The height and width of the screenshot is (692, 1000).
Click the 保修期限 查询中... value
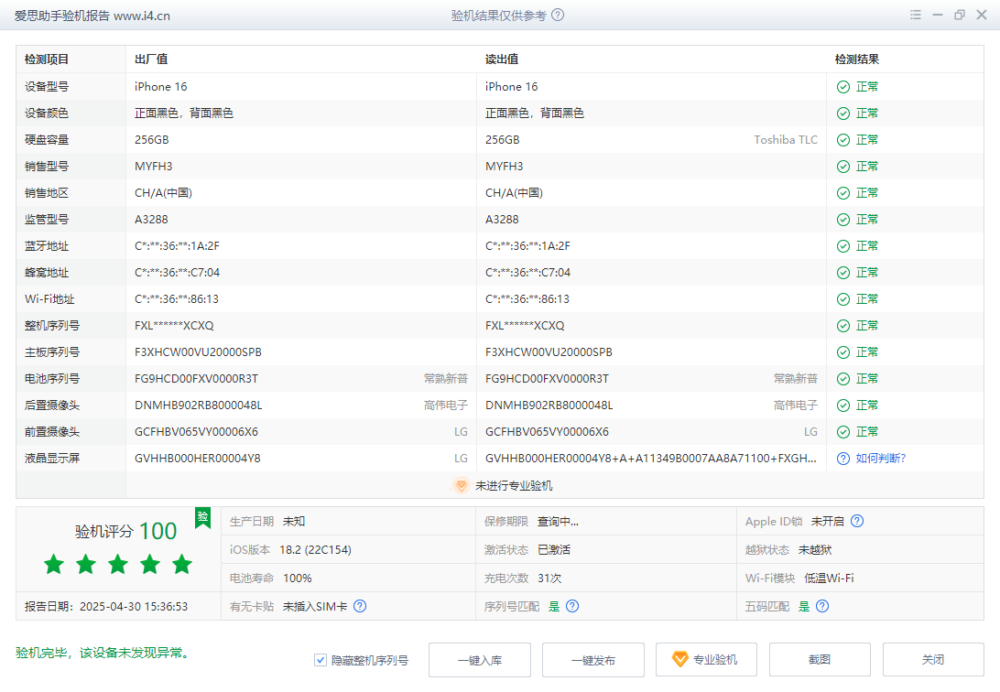tap(558, 521)
